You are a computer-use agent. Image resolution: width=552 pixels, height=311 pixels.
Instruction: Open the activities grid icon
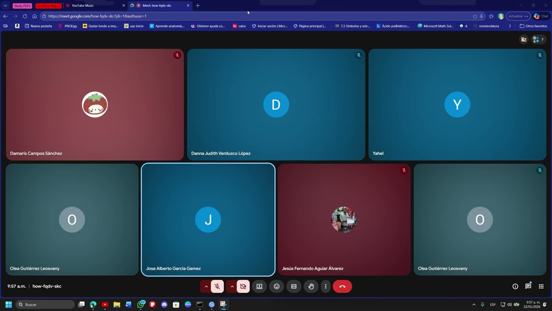(541, 286)
